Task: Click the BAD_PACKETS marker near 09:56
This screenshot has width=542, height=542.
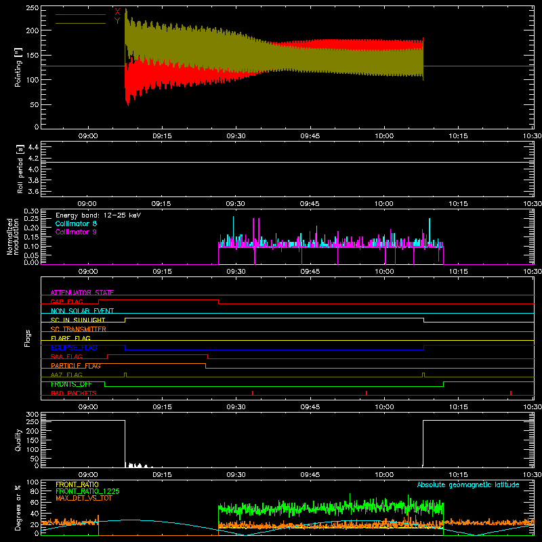Action: pyautogui.click(x=367, y=393)
